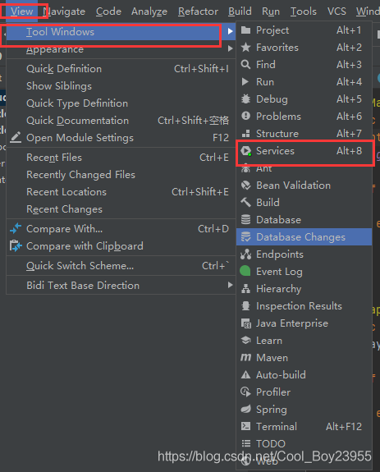The width and height of the screenshot is (380, 472).
Task: Click the Endpoints icon
Action: coord(246,254)
